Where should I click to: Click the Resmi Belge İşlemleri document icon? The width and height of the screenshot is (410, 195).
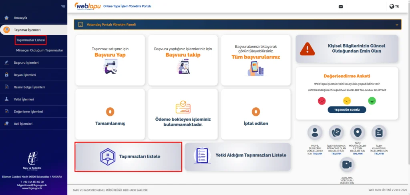pyautogui.click(x=6, y=87)
